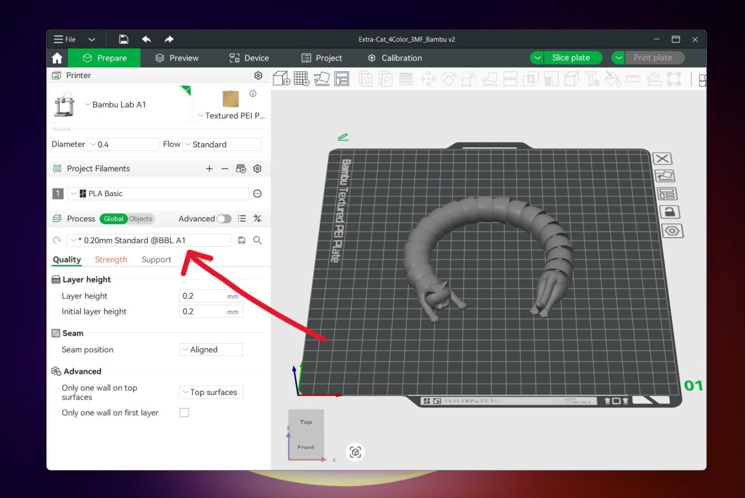The image size is (745, 498).
Task: Click the Slice plate button
Action: [573, 57]
